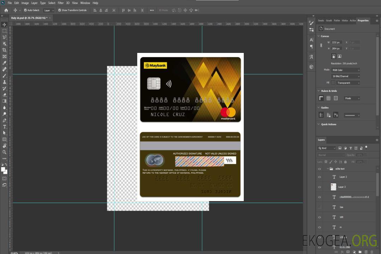Switch to the Swatches panel tab
This screenshot has height=254, width=381.
[x=321, y=21]
